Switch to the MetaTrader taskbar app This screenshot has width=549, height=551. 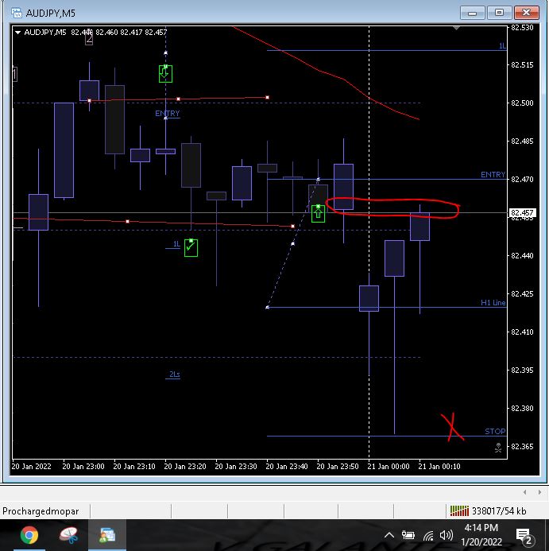click(x=107, y=535)
